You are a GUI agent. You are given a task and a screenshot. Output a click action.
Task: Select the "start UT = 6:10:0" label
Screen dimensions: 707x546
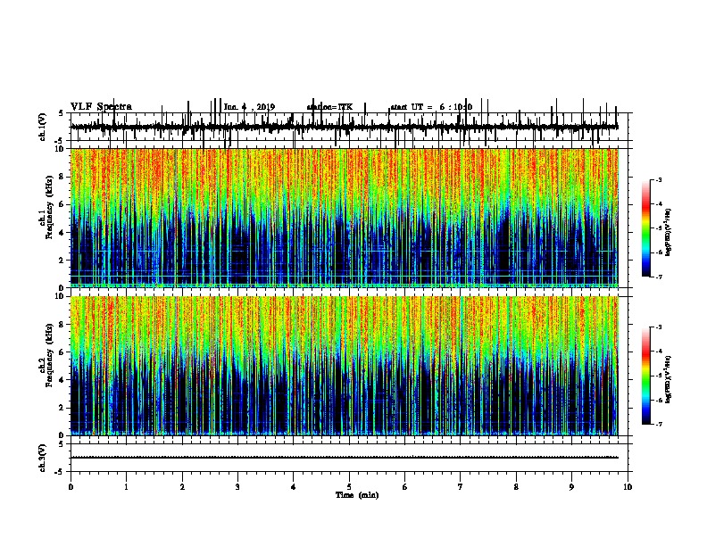431,107
